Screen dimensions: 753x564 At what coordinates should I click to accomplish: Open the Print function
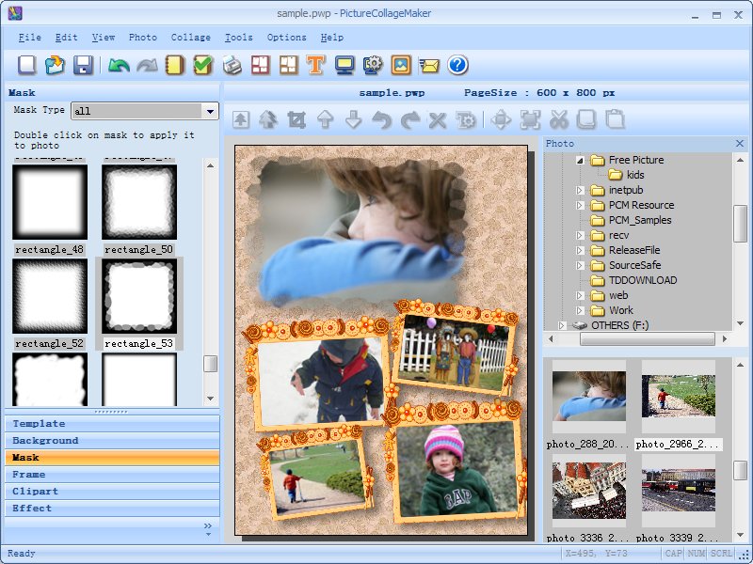point(232,65)
